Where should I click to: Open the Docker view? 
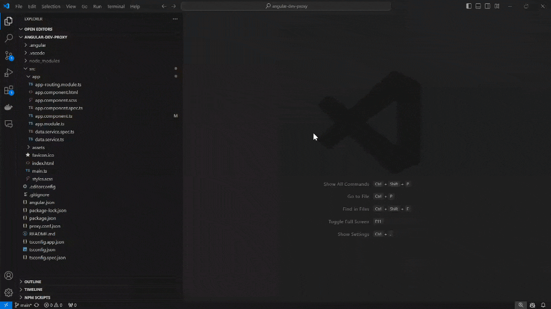[x=8, y=107]
